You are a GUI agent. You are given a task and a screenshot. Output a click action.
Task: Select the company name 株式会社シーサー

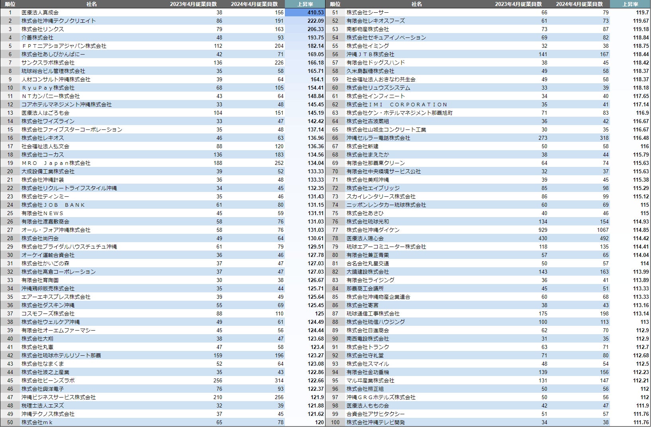tap(368, 12)
